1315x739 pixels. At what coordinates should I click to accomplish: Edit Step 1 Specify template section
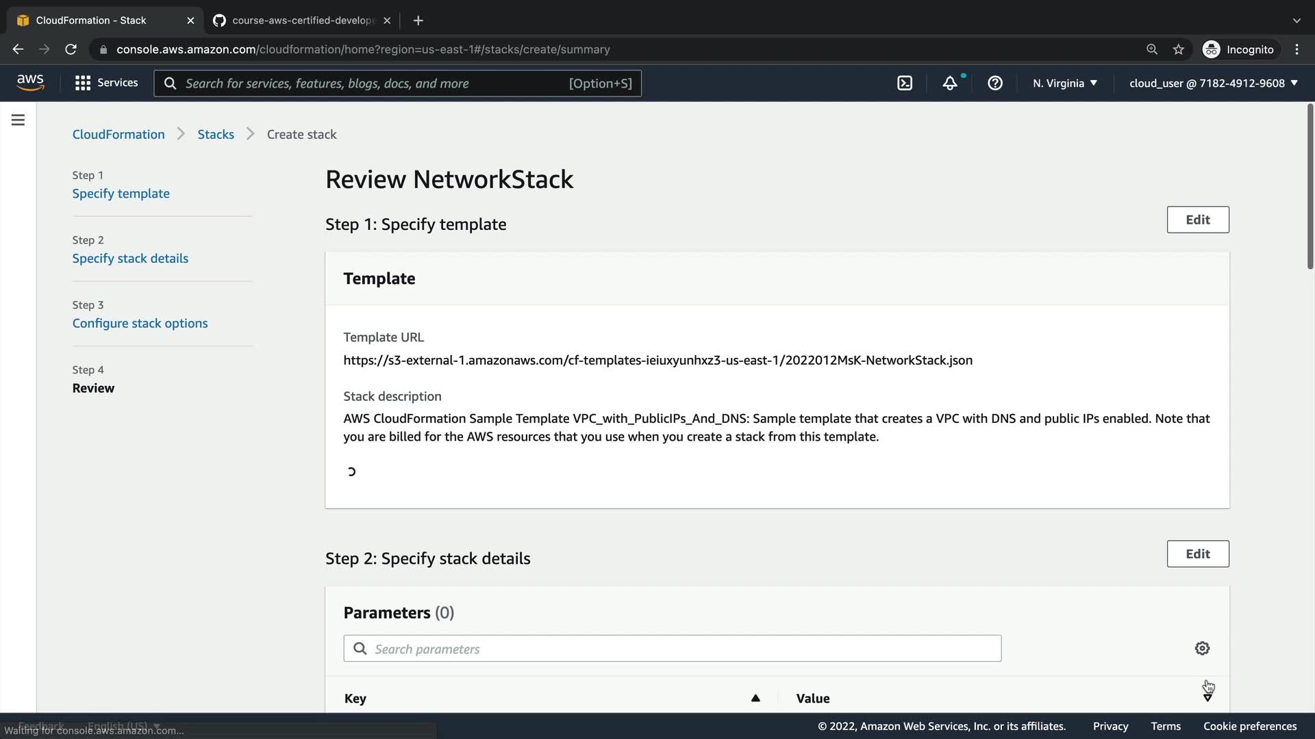pos(1197,220)
